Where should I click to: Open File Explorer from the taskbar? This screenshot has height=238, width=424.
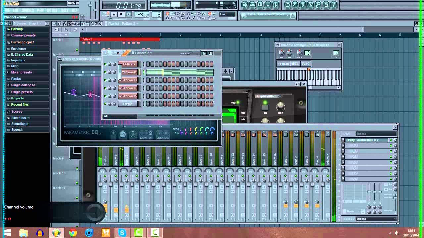click(24, 233)
